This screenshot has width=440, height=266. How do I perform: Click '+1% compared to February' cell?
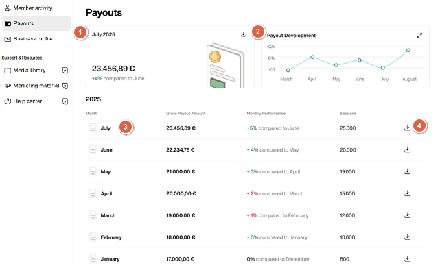coord(277,215)
